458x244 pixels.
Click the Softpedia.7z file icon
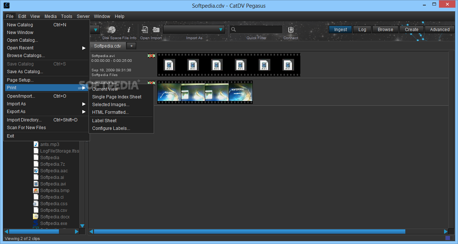pyautogui.click(x=36, y=164)
